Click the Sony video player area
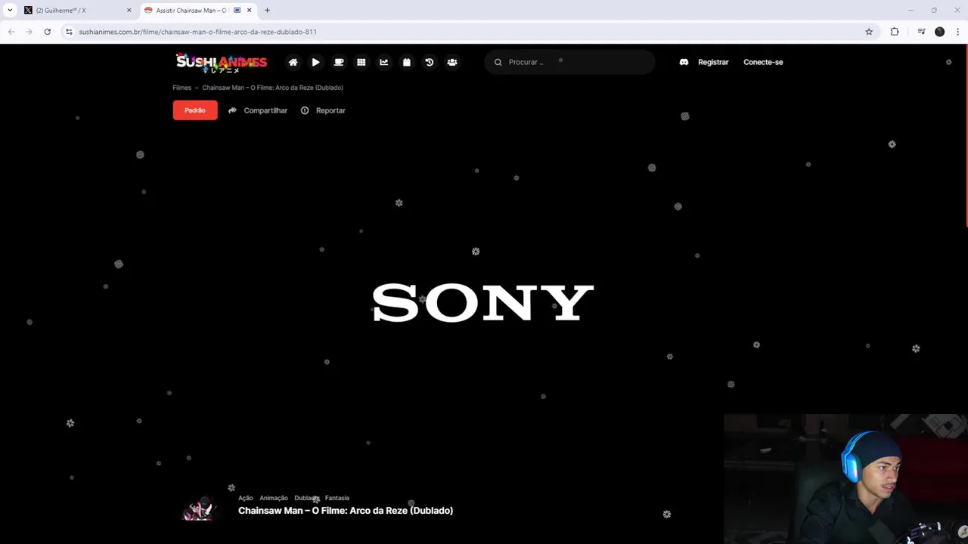The image size is (968, 544). [x=483, y=302]
